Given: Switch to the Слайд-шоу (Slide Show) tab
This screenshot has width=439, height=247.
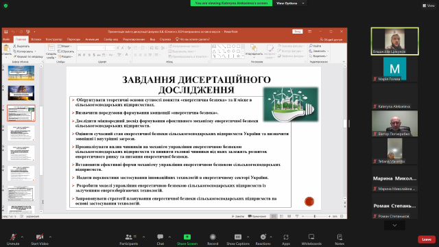Looking at the screenshot, I should [111, 40].
